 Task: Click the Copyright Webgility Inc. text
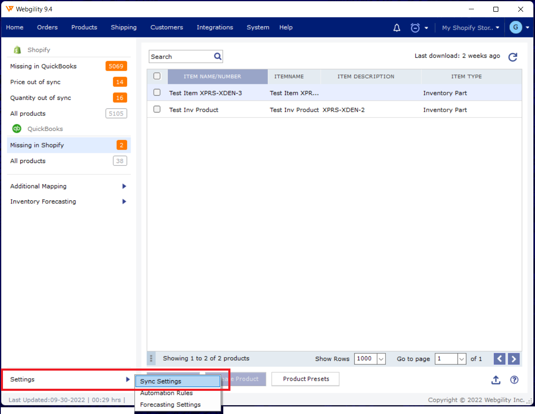[476, 400]
